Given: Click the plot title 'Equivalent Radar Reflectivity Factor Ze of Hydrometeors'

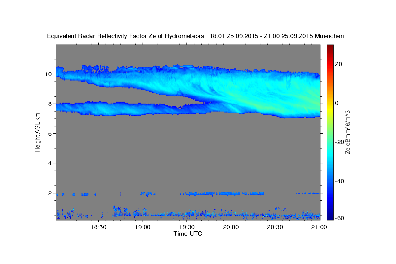Looking at the screenshot, I should tap(126, 36).
